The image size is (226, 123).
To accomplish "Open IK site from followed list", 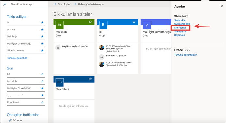I will (x=8, y=22).
